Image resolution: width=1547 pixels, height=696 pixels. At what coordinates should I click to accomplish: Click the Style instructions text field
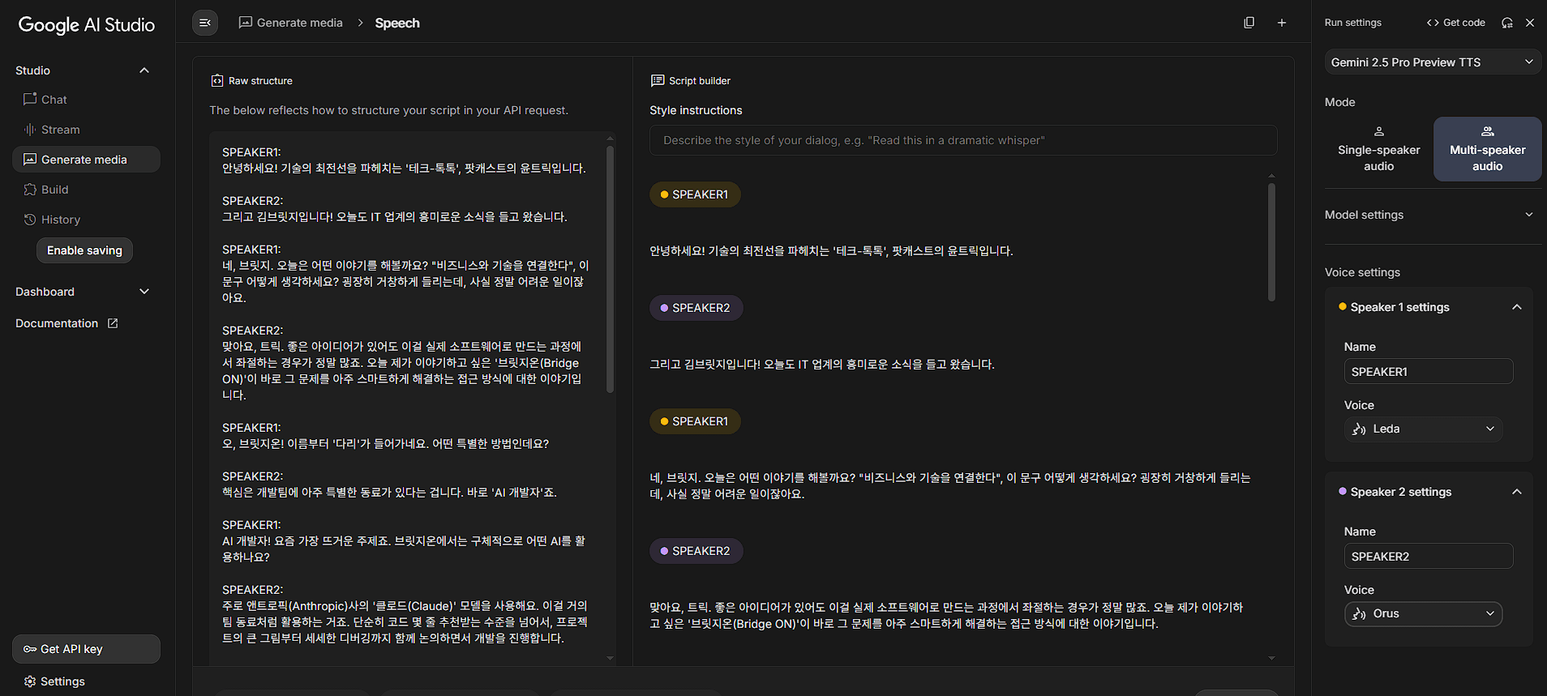coord(963,140)
